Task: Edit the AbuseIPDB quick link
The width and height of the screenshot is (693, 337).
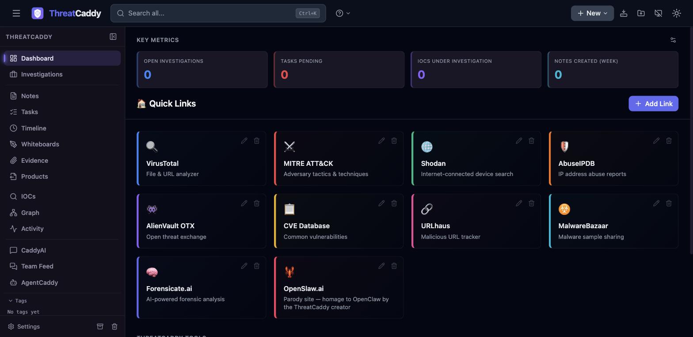Action: click(656, 141)
